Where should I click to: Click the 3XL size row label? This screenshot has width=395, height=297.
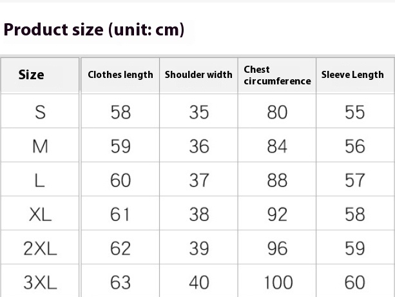[x=41, y=282]
